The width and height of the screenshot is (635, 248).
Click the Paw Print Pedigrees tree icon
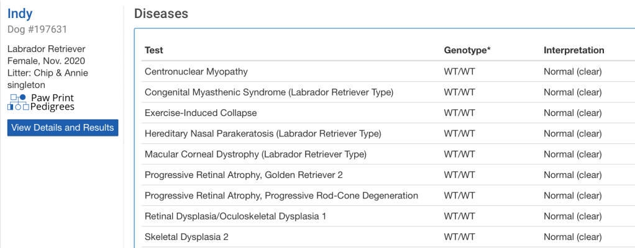pos(18,102)
